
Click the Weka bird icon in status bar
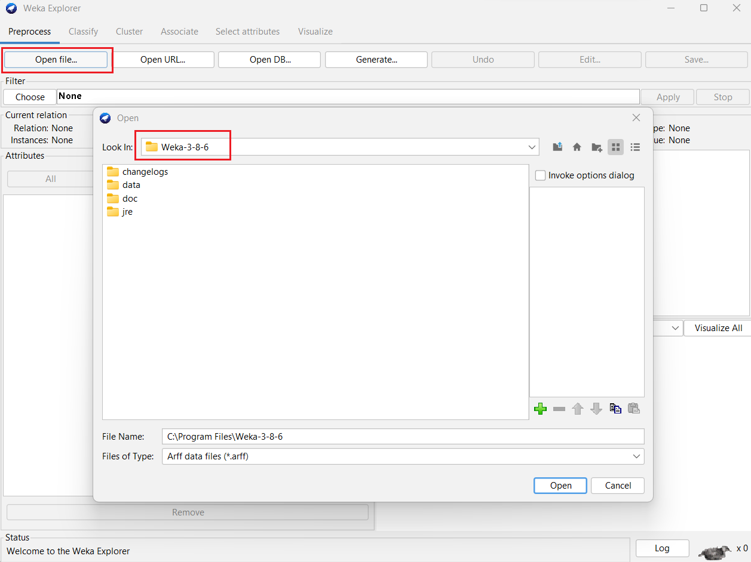click(715, 551)
